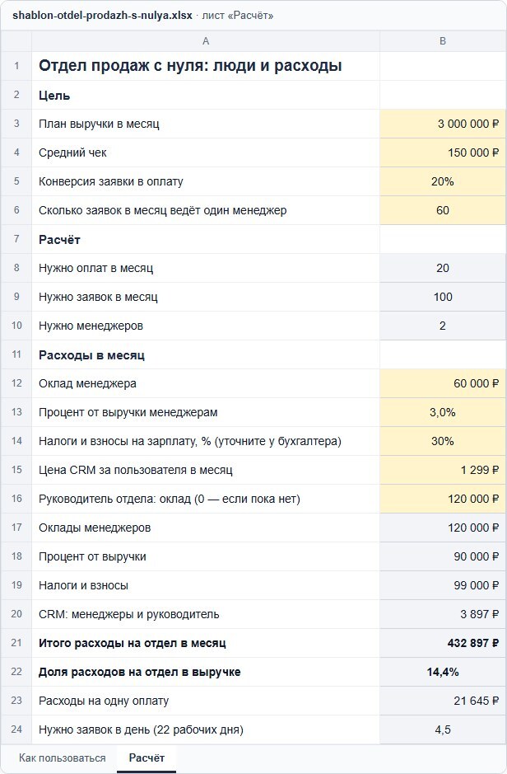Select the 3,0% value cell

pyautogui.click(x=443, y=413)
